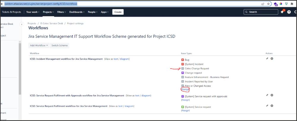The height and width of the screenshot is (121, 297).
Task: Click the Actions column header
Action: [x=269, y=53]
